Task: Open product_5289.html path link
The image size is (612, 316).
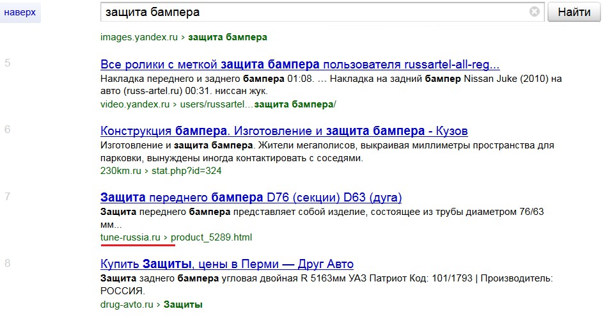Action: tap(211, 237)
